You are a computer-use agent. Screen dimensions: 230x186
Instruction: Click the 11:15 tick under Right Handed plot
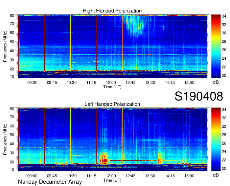click(91, 83)
